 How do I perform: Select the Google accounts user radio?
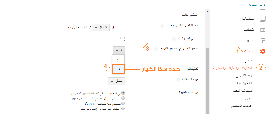[x=123, y=103]
